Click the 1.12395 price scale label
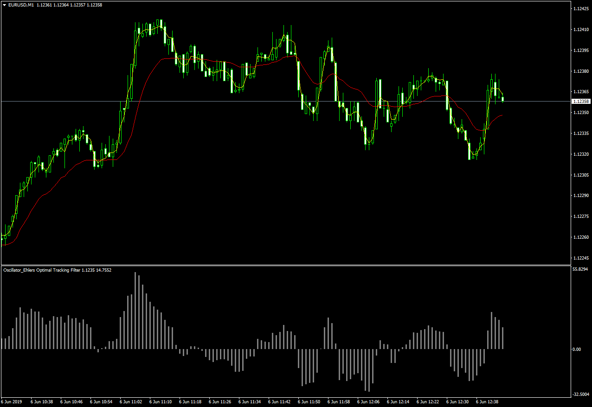The width and height of the screenshot is (592, 407). pyautogui.click(x=581, y=51)
